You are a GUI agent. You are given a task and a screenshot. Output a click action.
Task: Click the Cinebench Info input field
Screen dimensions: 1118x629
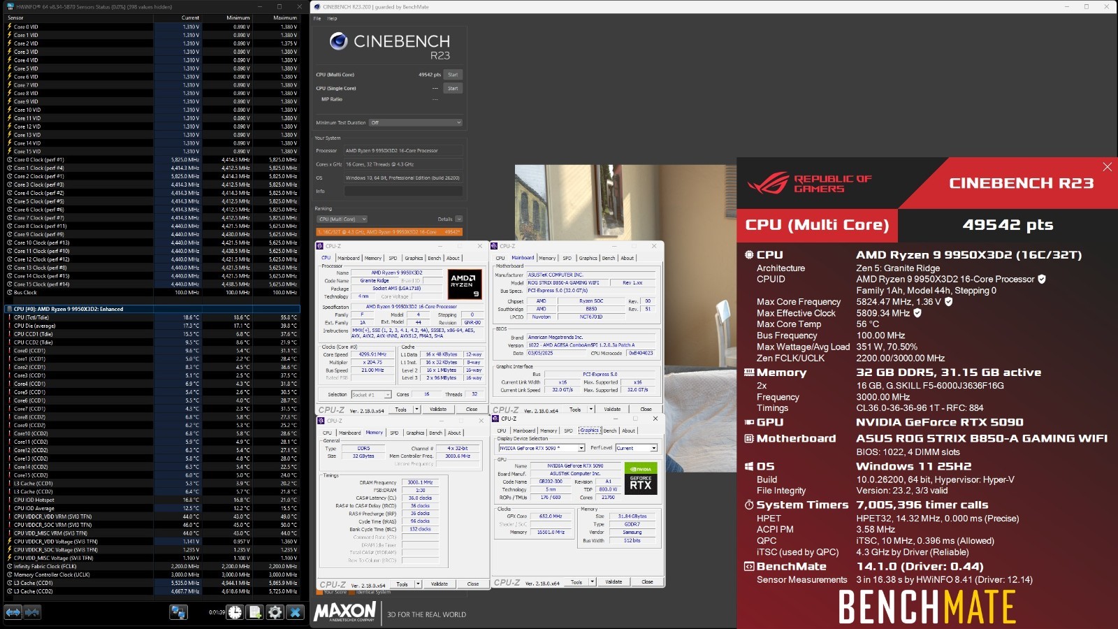(403, 191)
